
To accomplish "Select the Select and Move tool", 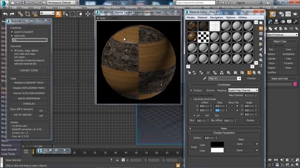I will 88,14.
